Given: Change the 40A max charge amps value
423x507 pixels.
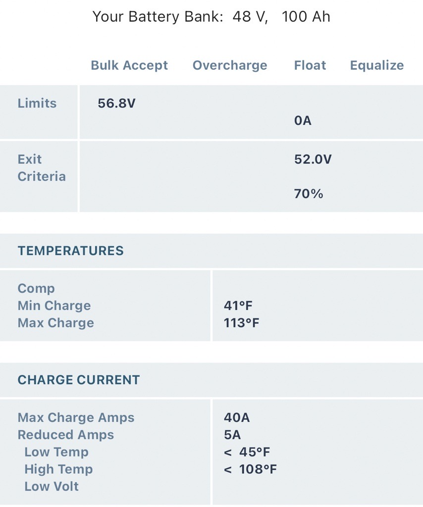Looking at the screenshot, I should point(237,418).
